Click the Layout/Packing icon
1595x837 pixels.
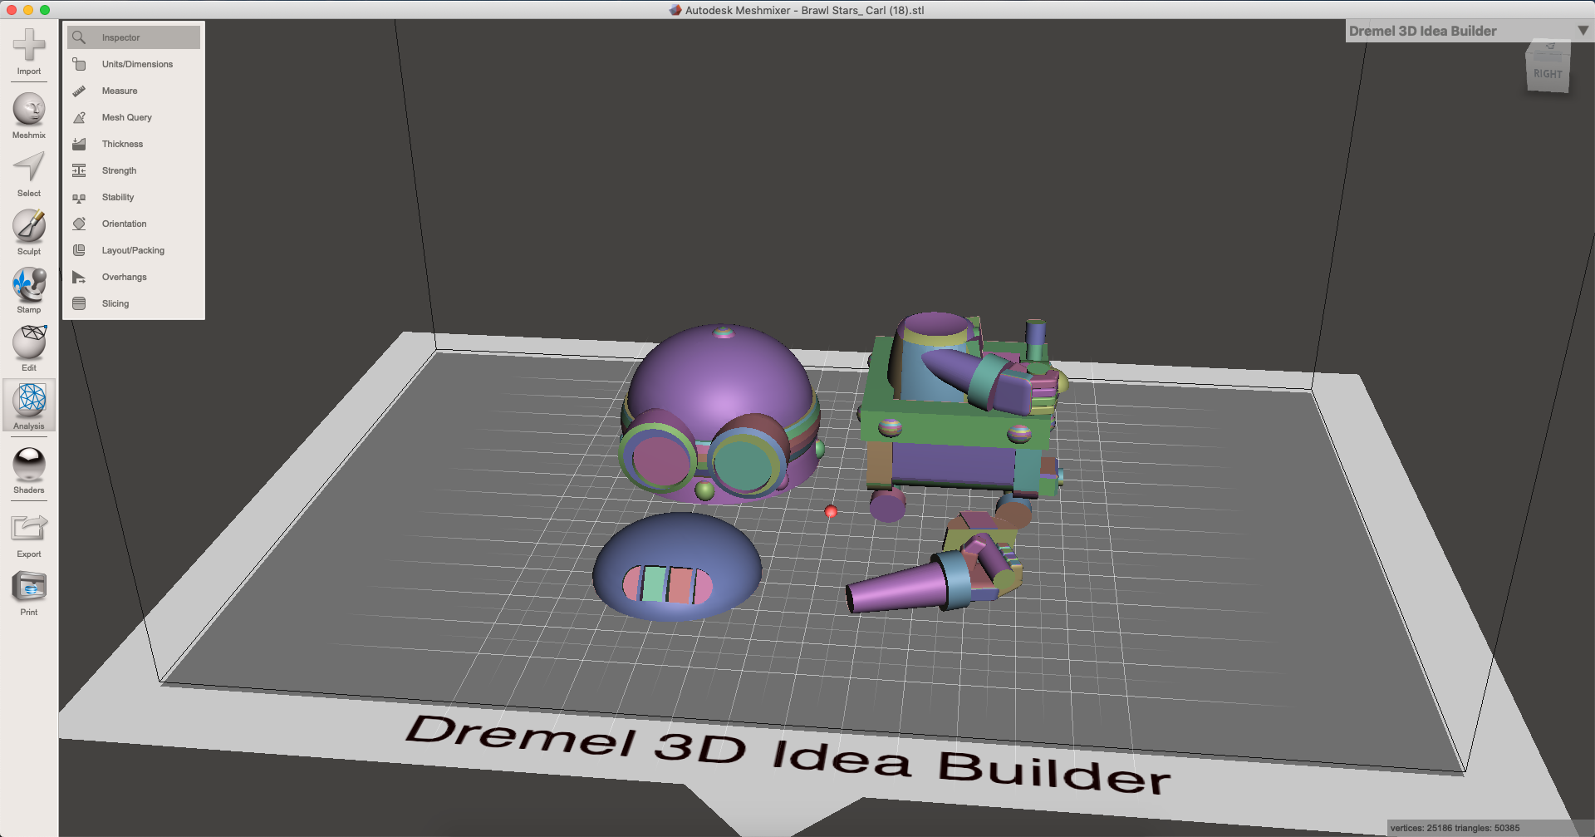click(x=79, y=250)
